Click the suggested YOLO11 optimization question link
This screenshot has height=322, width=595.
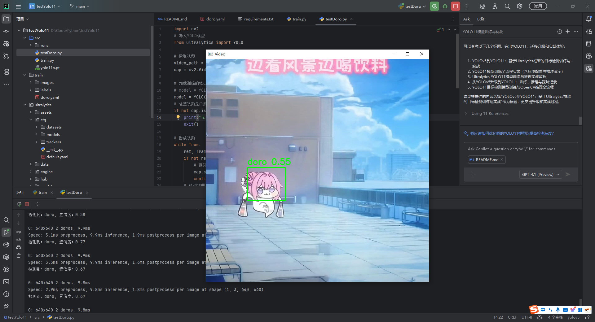(x=512, y=133)
